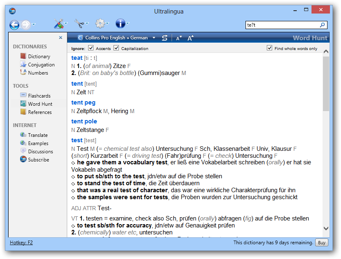Click the results scrollbar down arrow

(326, 228)
